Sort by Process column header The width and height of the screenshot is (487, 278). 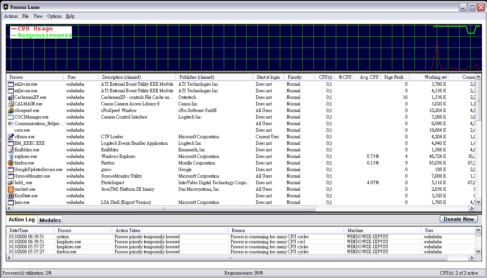tap(35, 77)
